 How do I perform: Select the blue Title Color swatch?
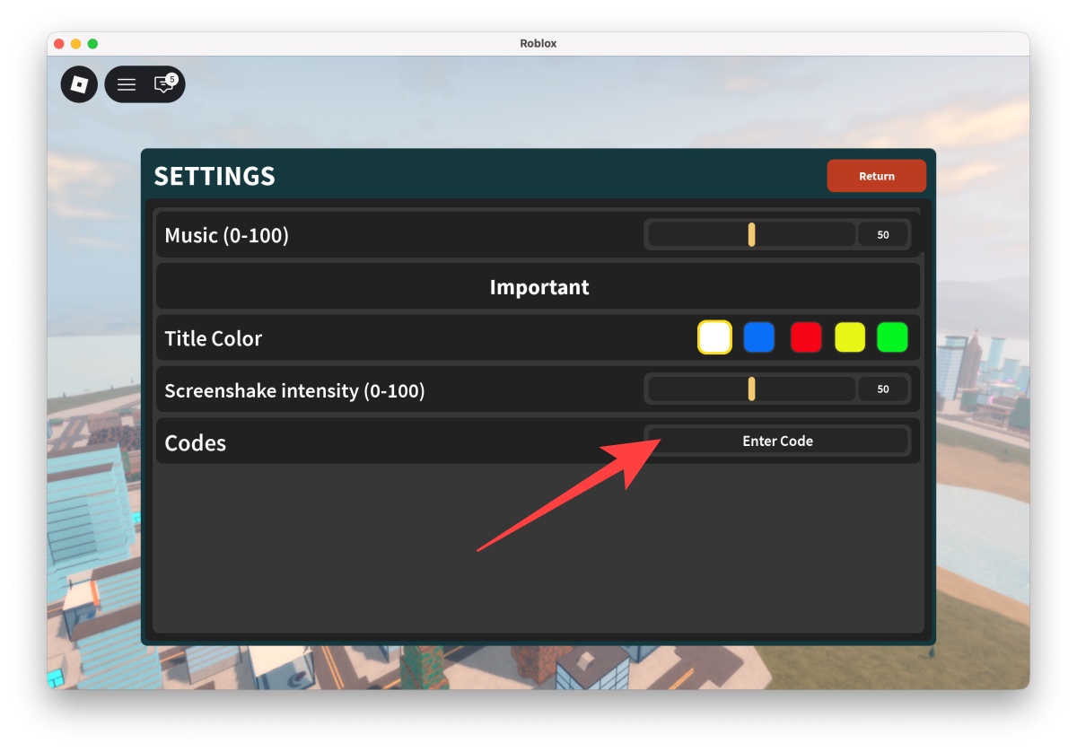coord(758,337)
